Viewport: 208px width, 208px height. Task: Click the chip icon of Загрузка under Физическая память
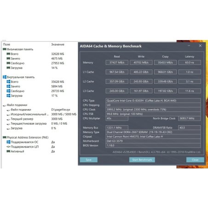(8, 68)
